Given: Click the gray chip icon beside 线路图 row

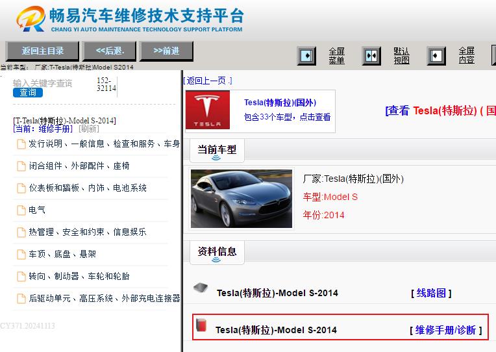Looking at the screenshot, I should [x=201, y=288].
